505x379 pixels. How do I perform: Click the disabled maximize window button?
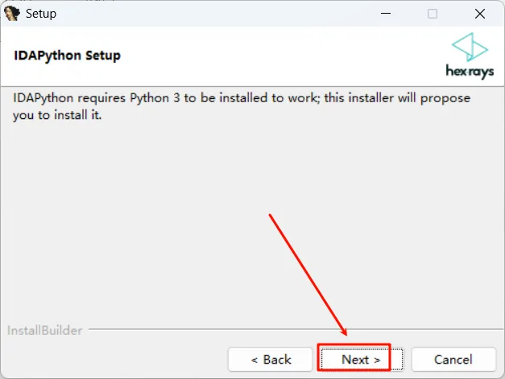pyautogui.click(x=433, y=14)
